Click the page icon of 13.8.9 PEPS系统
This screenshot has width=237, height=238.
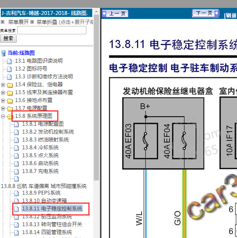[17, 193]
